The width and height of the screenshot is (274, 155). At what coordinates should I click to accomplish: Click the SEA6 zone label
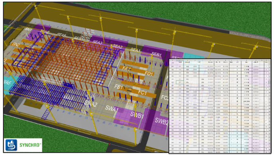[x=45, y=31]
